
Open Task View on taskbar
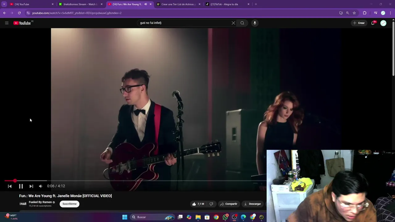coord(180,217)
